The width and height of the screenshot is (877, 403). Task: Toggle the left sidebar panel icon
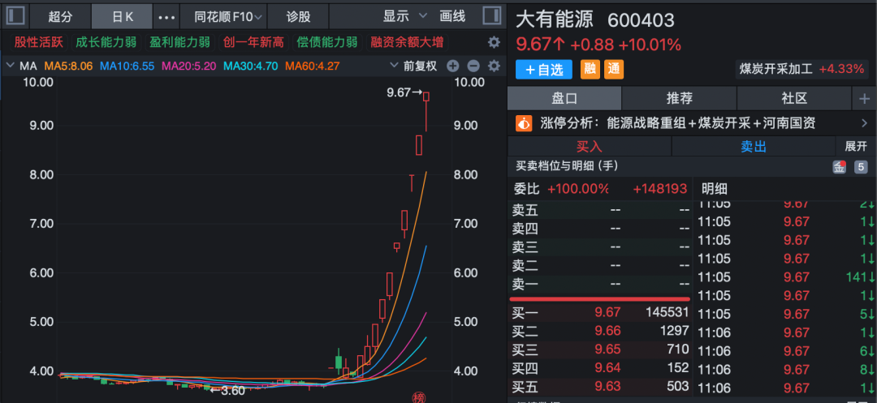click(x=15, y=16)
